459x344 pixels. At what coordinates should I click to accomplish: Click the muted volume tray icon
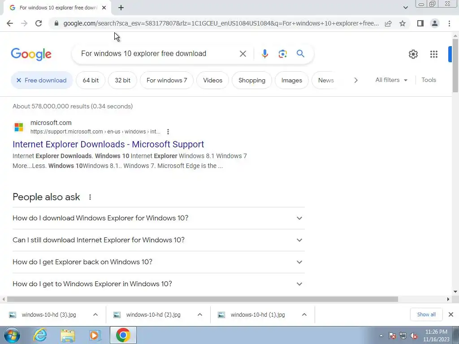click(414, 335)
